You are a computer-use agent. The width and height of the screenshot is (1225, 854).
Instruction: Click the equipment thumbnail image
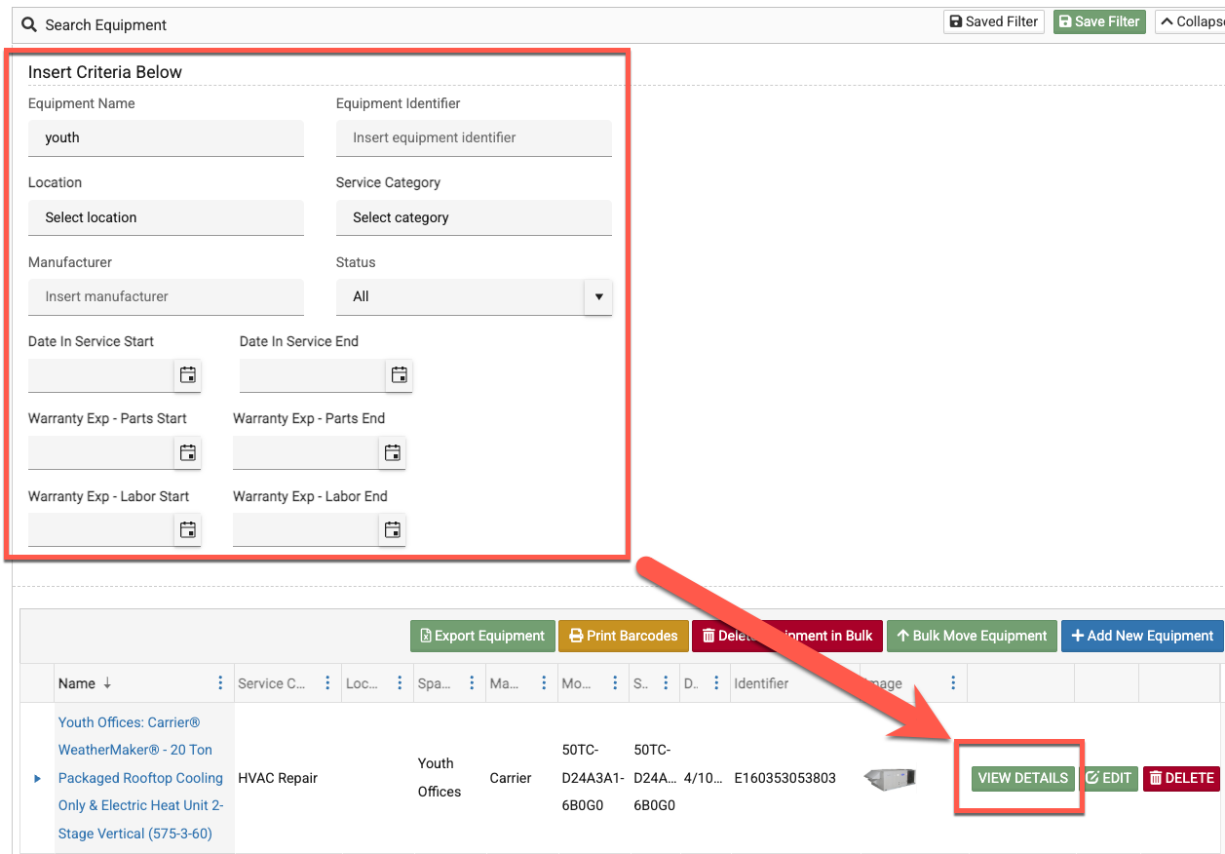pyautogui.click(x=890, y=778)
